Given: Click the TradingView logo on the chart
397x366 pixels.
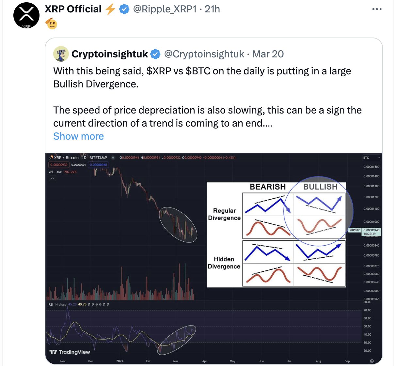Looking at the screenshot, I should (x=70, y=352).
